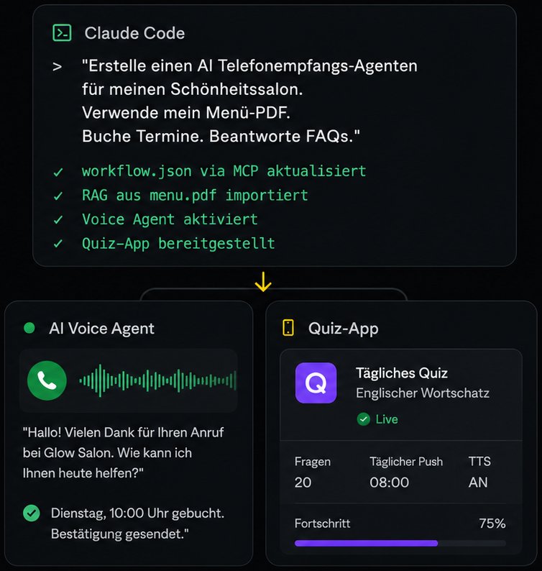Click the TTS AN value
The image size is (542, 571).
[x=478, y=483]
